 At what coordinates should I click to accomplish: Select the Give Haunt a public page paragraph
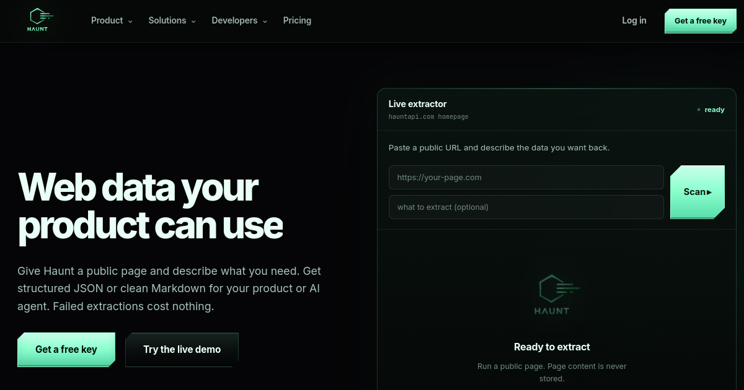pos(169,288)
